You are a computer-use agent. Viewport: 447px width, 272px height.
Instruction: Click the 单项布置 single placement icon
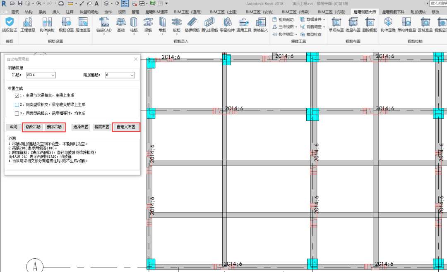click(336, 22)
